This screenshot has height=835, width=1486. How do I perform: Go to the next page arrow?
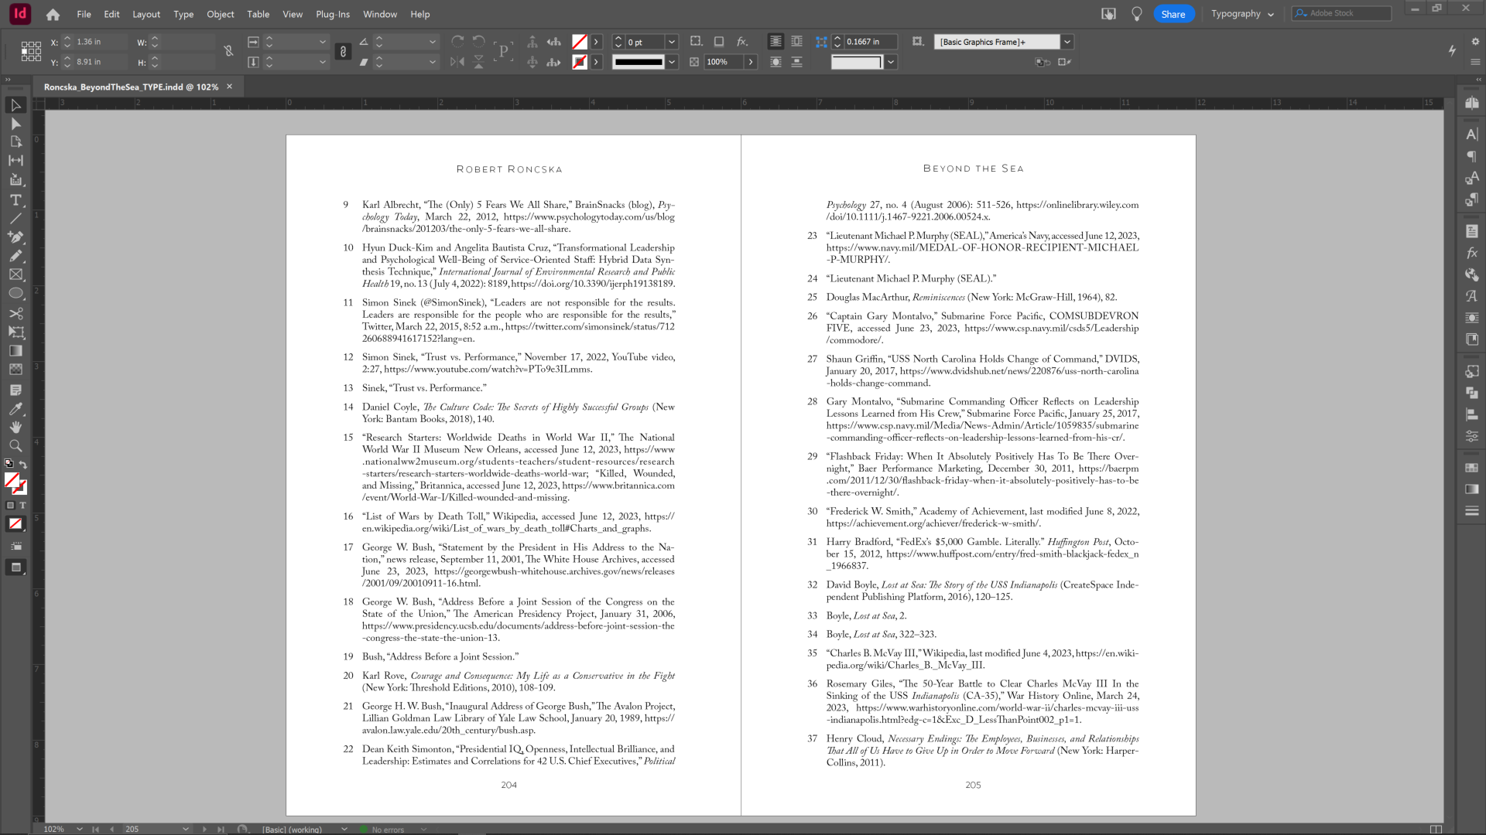point(204,829)
